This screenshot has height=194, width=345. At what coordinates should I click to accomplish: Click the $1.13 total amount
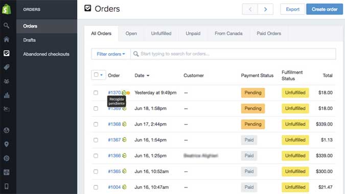pyautogui.click(x=327, y=140)
